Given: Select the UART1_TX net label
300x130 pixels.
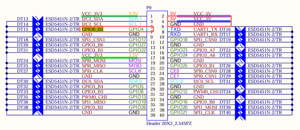Looking at the screenshot, I should [205, 29].
